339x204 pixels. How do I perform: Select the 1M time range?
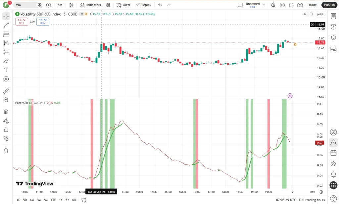32,200
